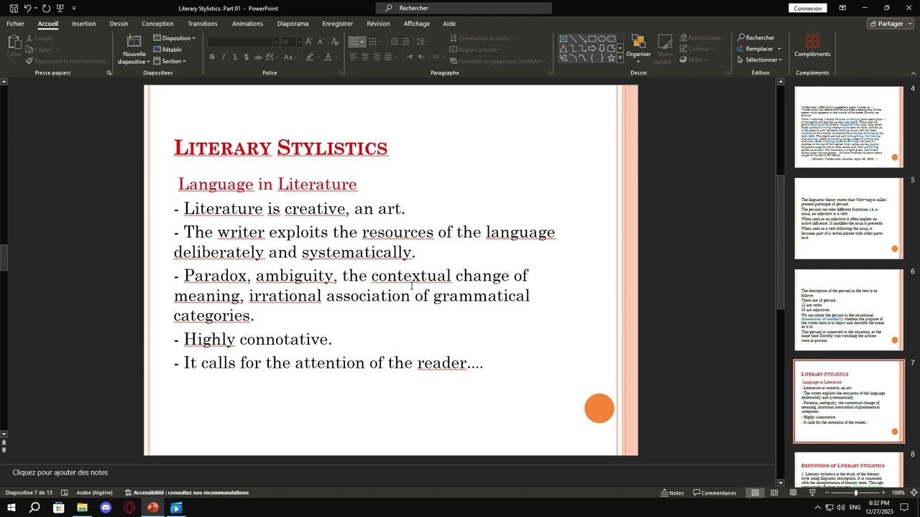Click Accessibilité recommendations in status bar
Viewport: 920px width, 517px height.
tap(187, 493)
